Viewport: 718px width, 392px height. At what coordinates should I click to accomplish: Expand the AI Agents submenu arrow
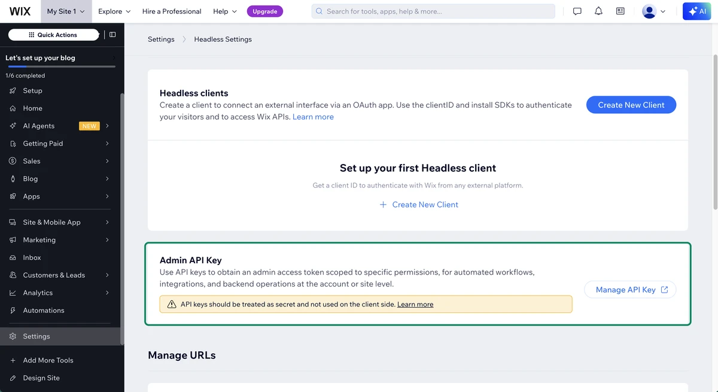pos(107,126)
